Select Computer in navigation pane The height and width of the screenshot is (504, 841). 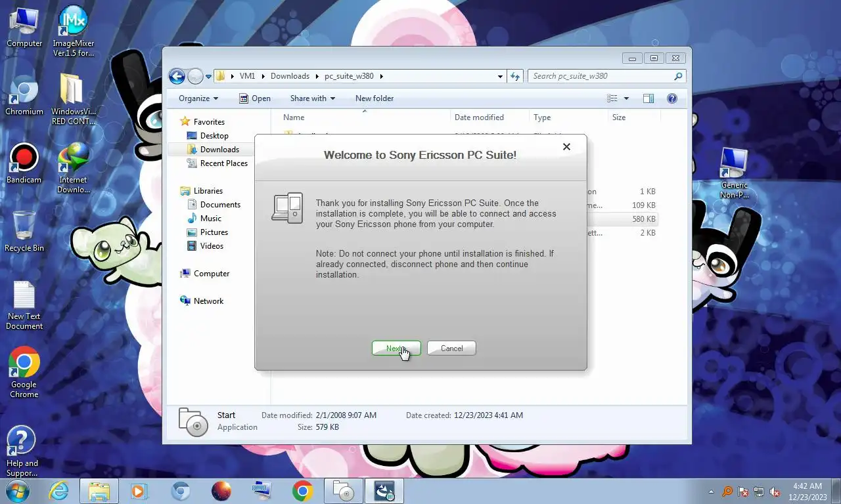(205, 274)
